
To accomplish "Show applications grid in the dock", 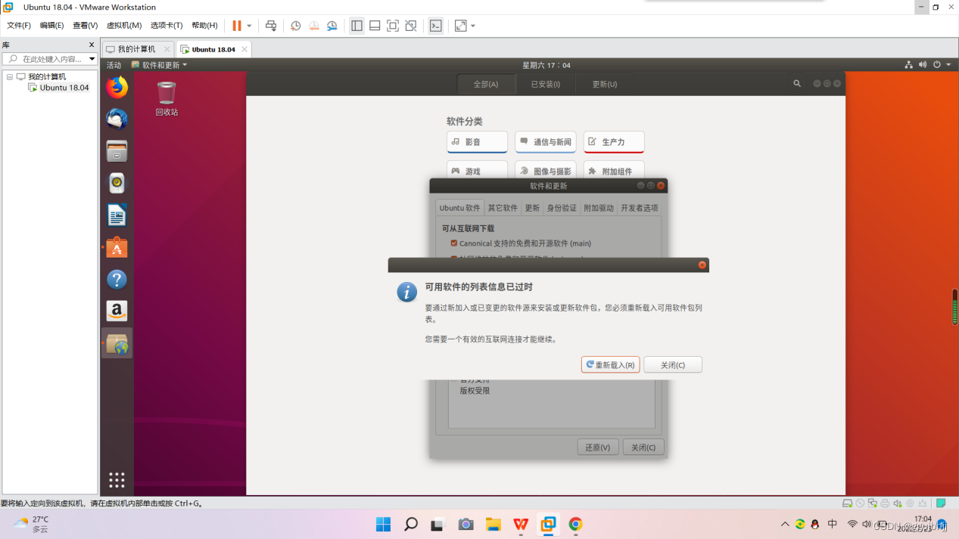I will (x=117, y=480).
